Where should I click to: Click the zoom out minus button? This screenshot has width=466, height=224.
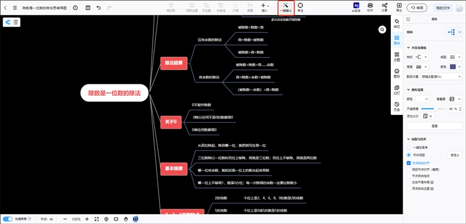click(65, 219)
